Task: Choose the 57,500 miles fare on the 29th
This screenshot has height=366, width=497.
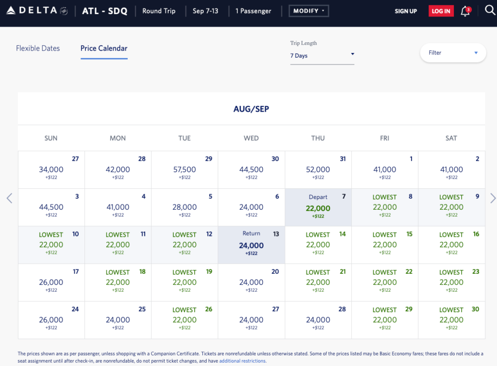Action: tap(184, 170)
